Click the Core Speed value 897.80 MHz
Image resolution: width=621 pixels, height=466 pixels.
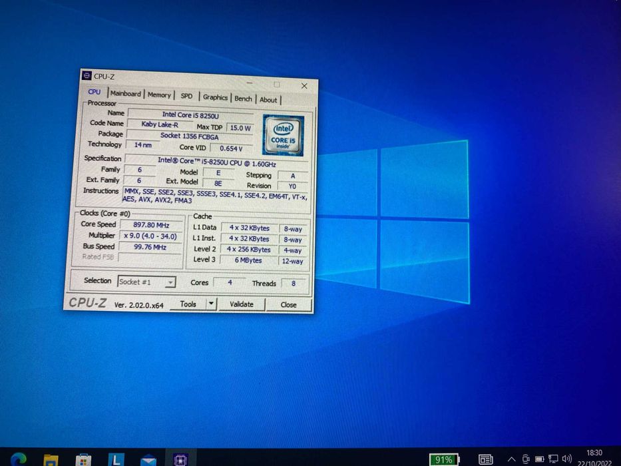tap(151, 225)
